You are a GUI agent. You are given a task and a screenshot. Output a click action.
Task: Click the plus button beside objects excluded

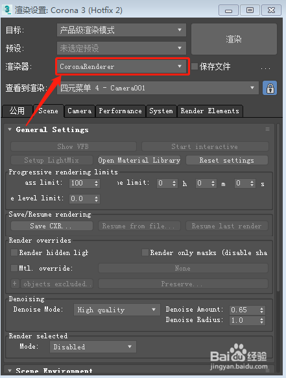coord(14,284)
